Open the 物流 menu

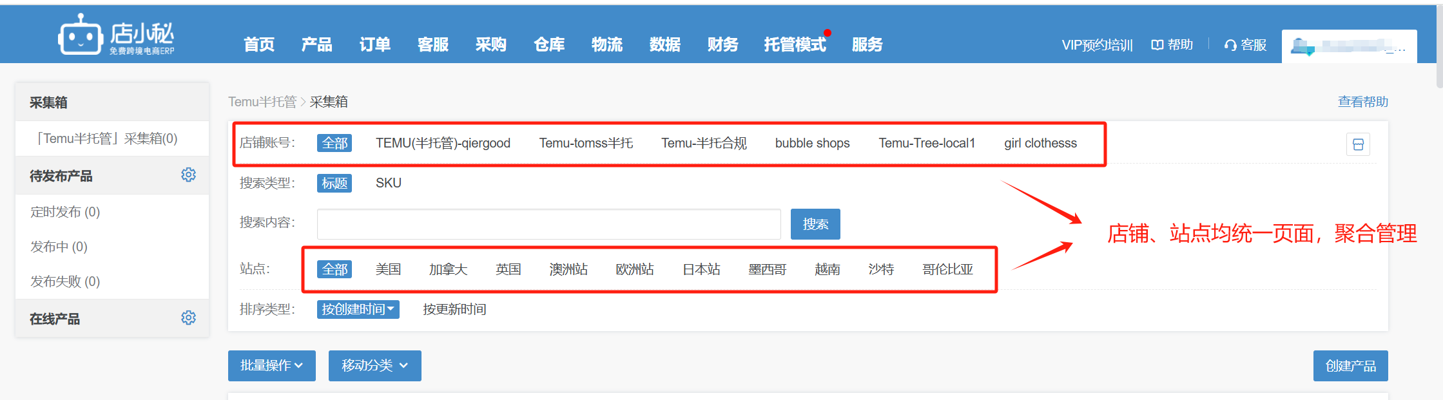tap(607, 44)
